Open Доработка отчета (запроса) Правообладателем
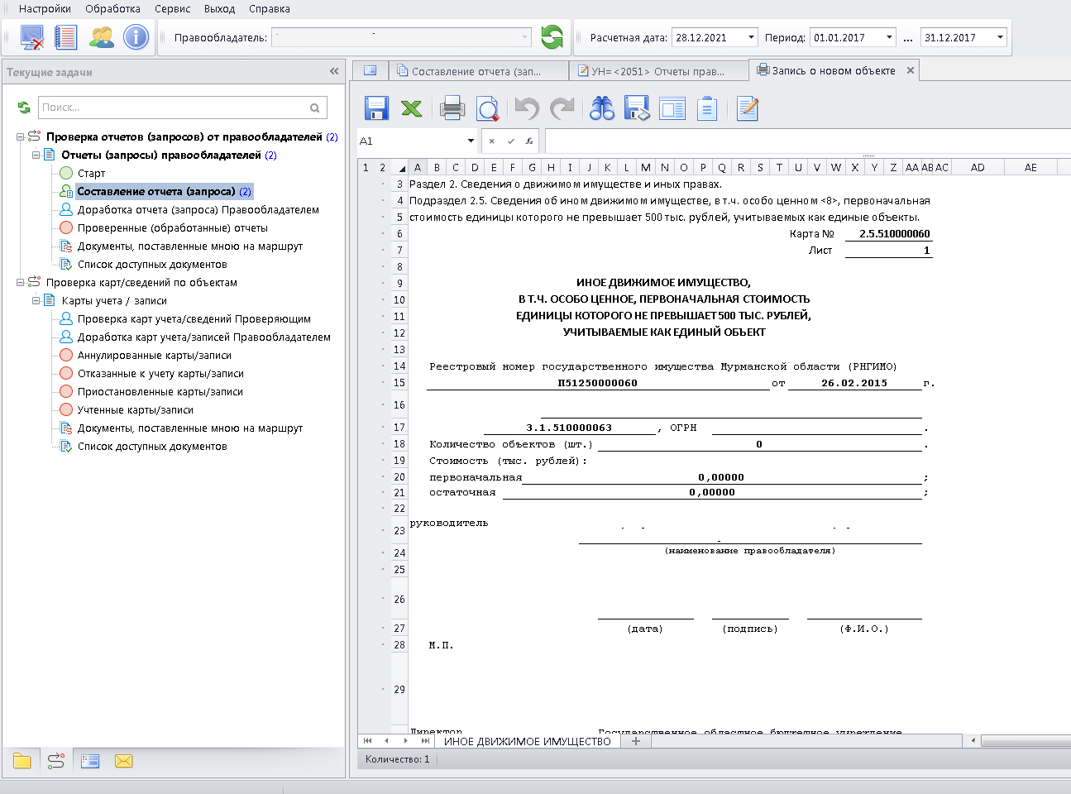This screenshot has width=1071, height=794. [198, 210]
